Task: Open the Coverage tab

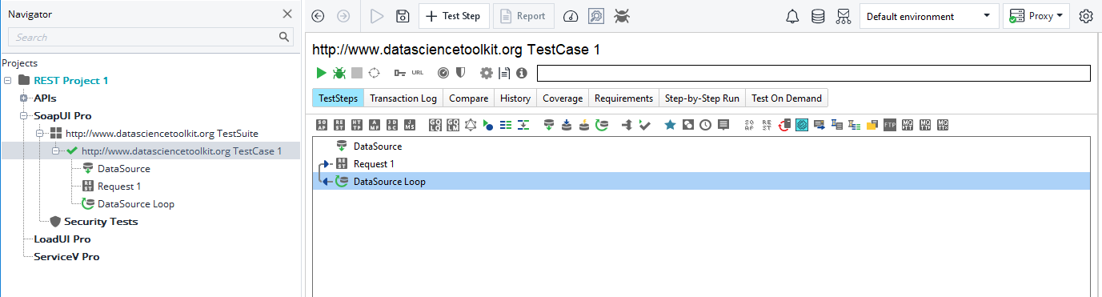Action: click(563, 98)
